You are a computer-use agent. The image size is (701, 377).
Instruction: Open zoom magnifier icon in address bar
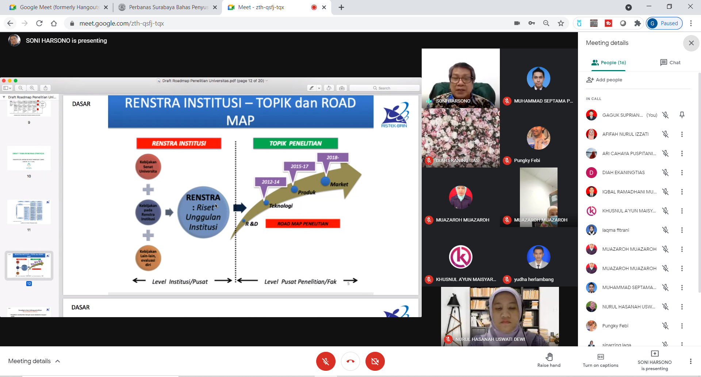tap(546, 23)
